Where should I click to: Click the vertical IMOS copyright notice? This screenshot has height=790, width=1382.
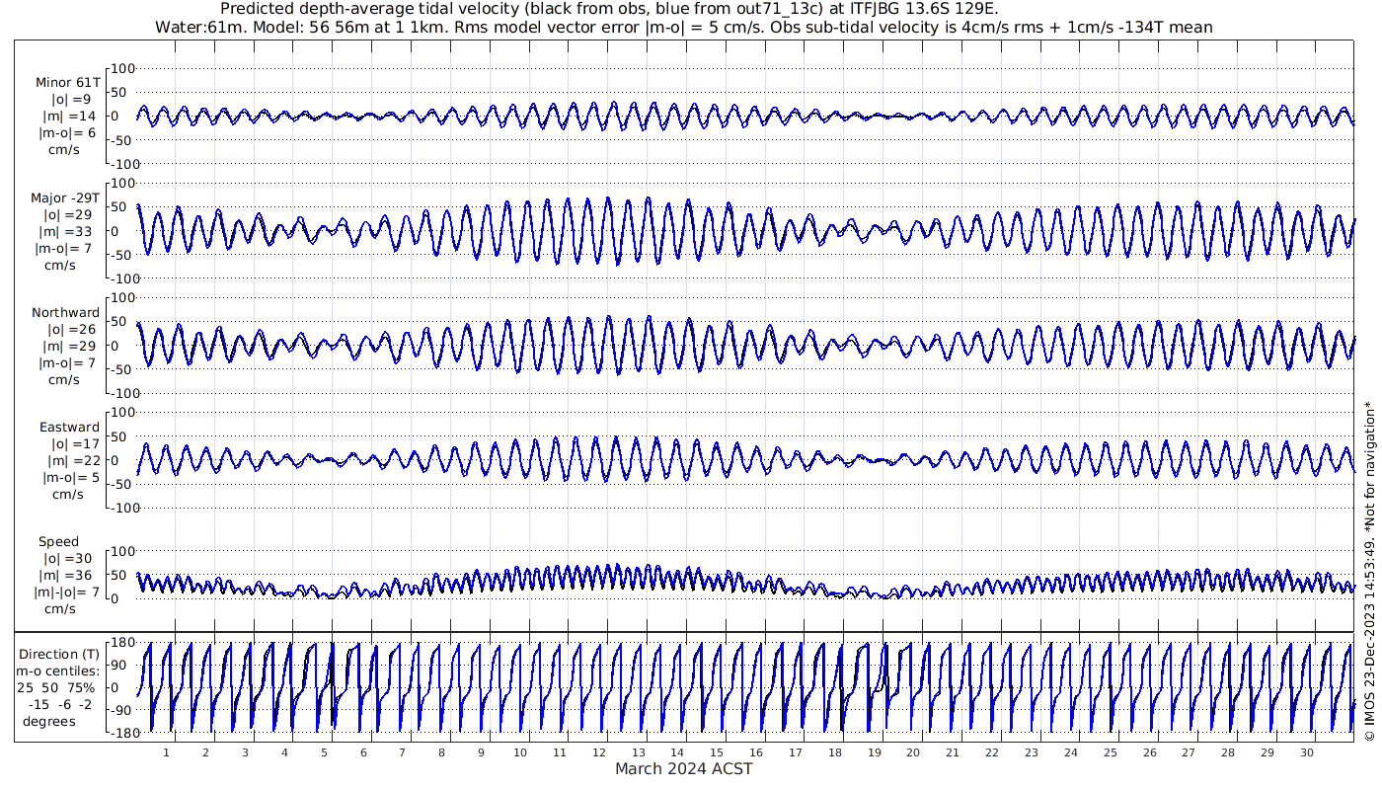[1368, 571]
